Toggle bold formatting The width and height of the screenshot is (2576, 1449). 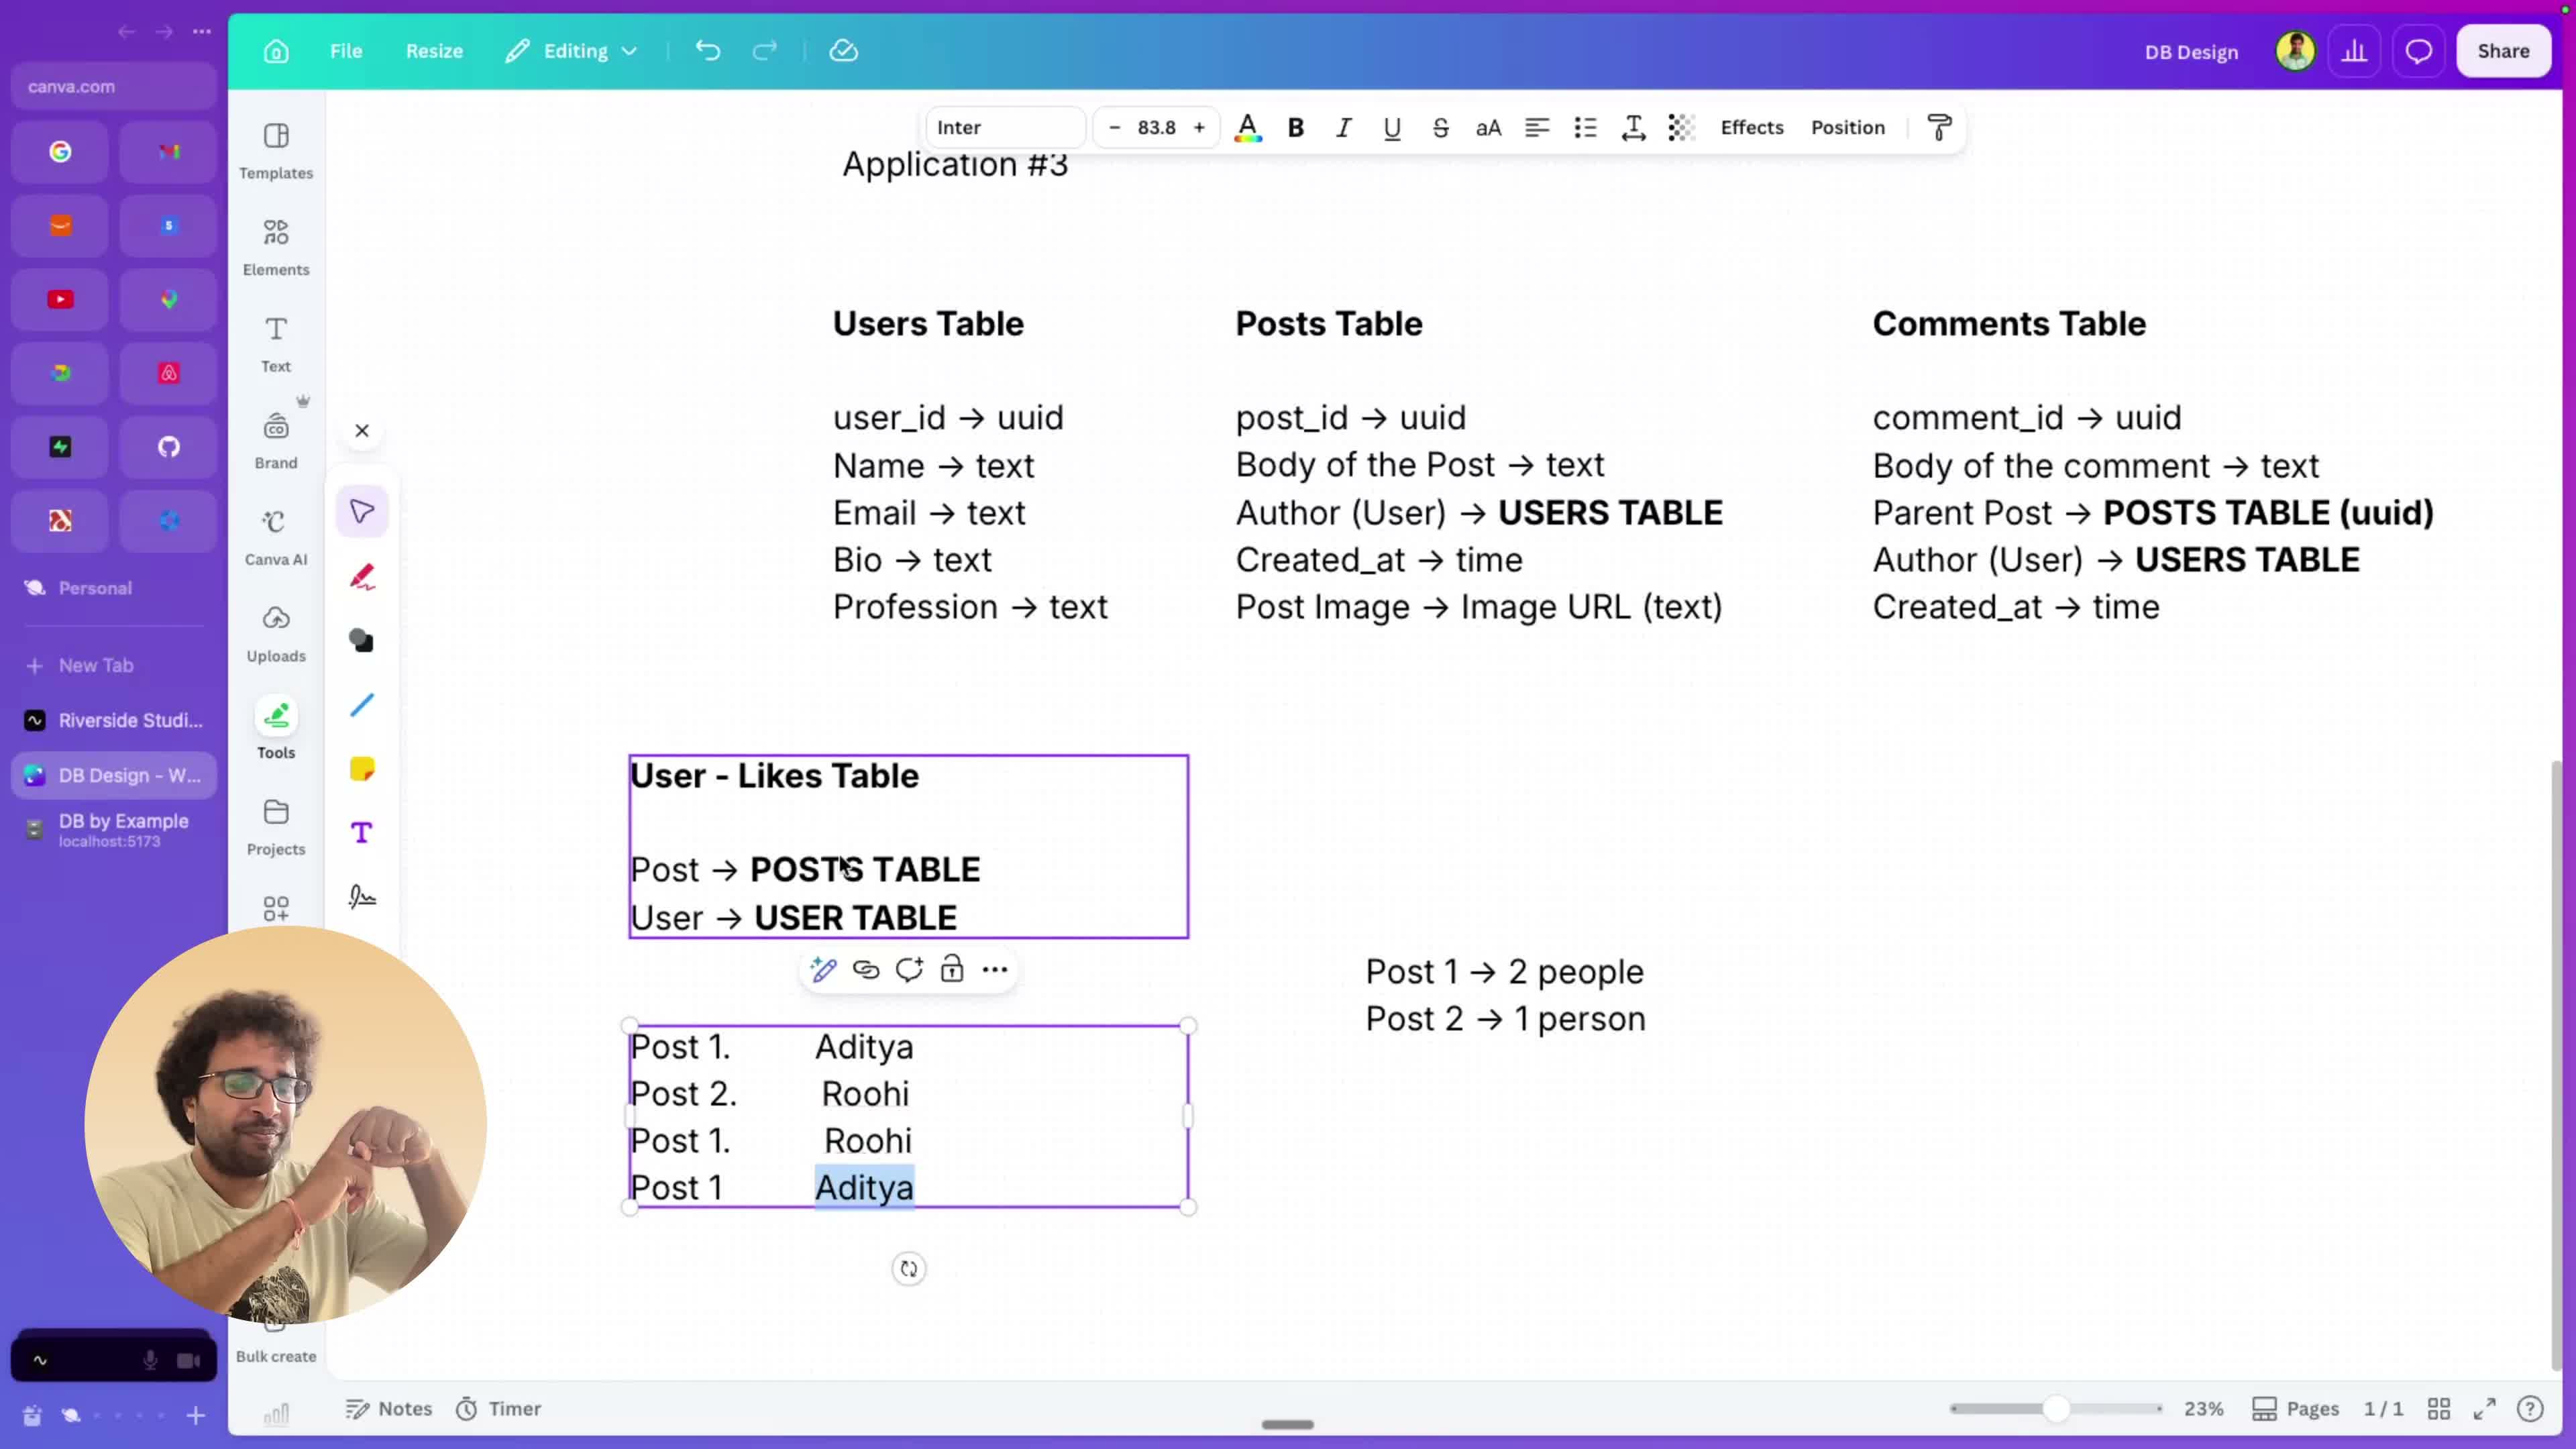click(1296, 127)
